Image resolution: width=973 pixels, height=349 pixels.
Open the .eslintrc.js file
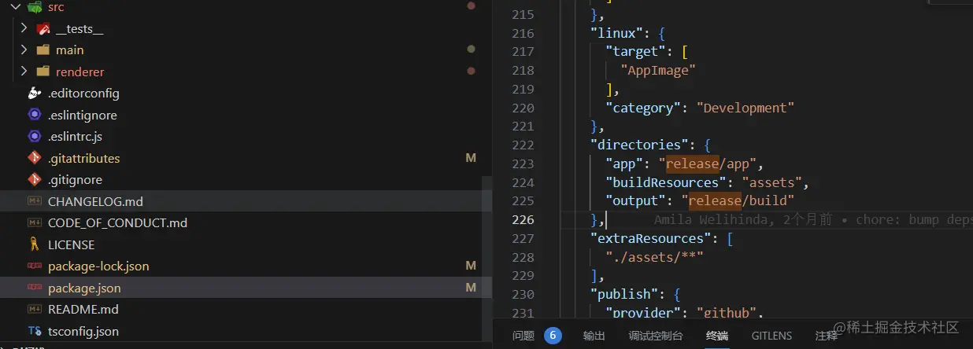[x=75, y=136]
